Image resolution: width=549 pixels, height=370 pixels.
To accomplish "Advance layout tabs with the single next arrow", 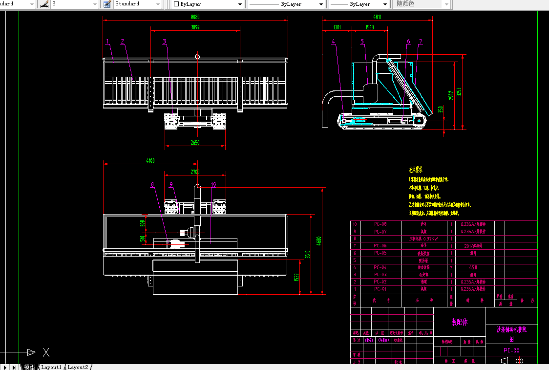I will coord(4,367).
